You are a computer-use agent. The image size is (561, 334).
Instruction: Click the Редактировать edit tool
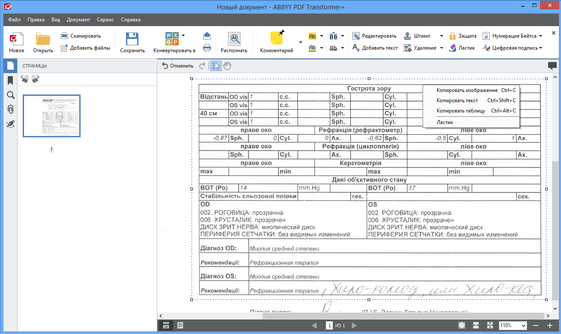click(375, 36)
